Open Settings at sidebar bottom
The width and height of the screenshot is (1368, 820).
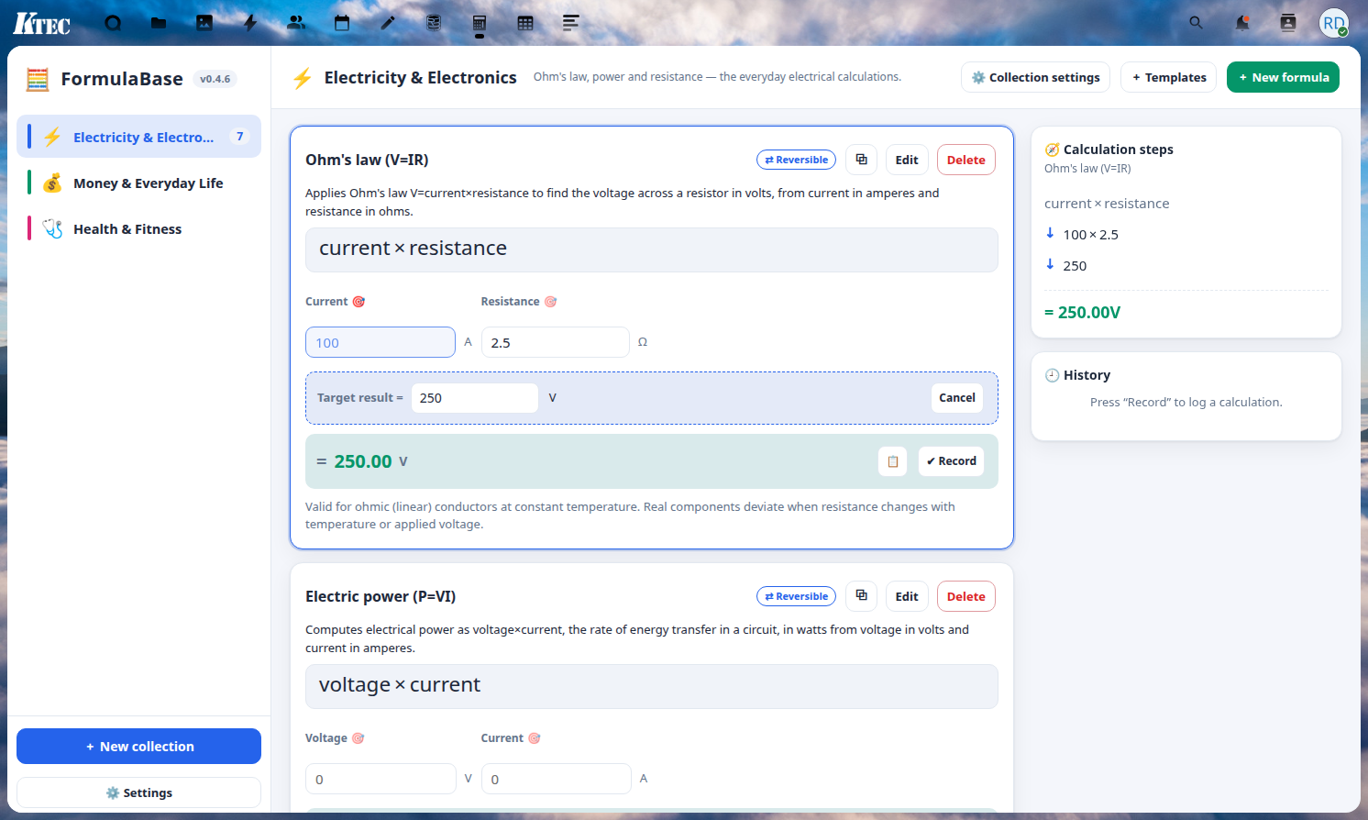coord(138,792)
